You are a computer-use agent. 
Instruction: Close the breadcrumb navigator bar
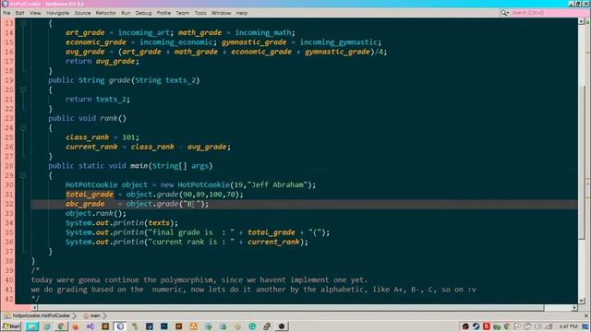pos(586,315)
